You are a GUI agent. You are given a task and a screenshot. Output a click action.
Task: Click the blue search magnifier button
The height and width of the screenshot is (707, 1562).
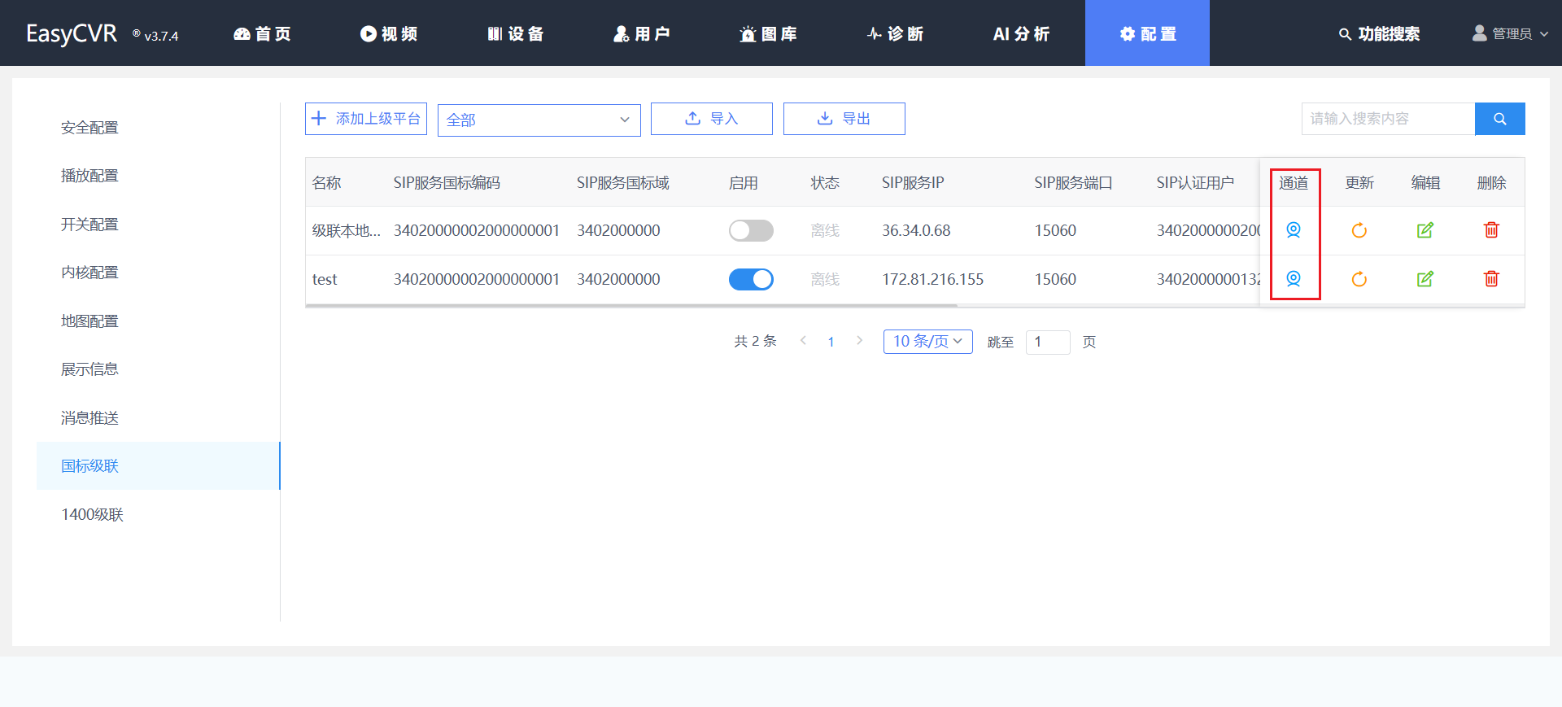[1499, 119]
